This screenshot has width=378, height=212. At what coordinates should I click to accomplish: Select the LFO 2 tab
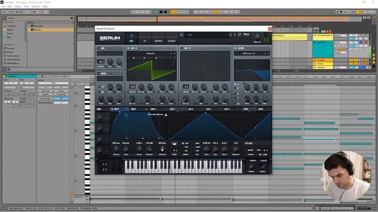pyautogui.click(x=190, y=109)
